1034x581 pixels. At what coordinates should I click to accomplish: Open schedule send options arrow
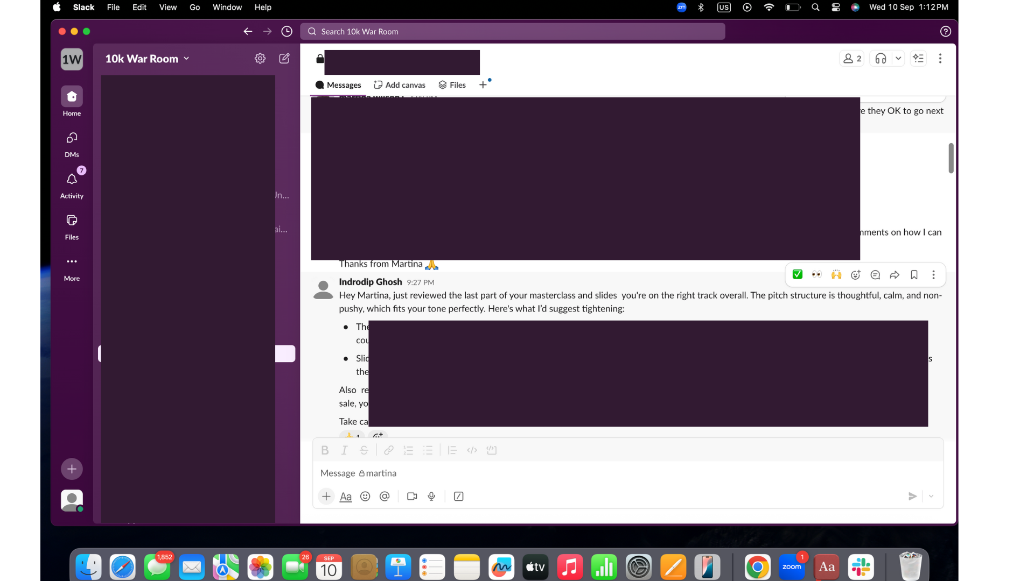(x=931, y=497)
